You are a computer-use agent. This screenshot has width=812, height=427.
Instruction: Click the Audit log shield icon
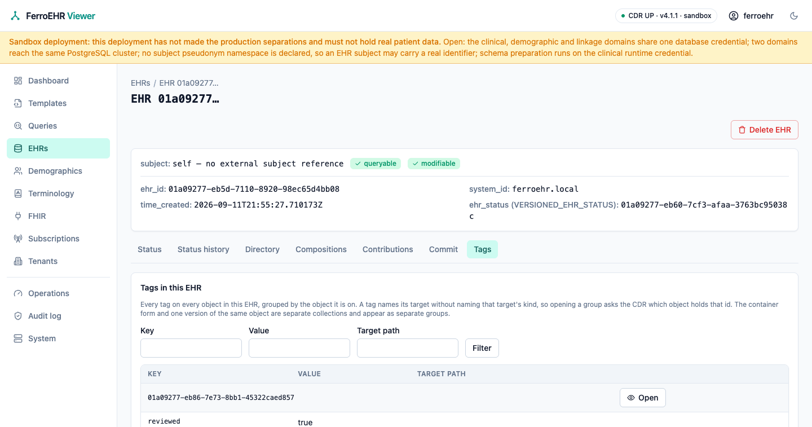pos(18,316)
